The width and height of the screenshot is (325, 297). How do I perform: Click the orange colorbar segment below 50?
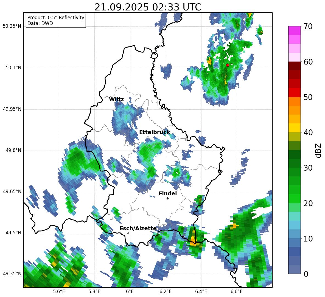294,101
